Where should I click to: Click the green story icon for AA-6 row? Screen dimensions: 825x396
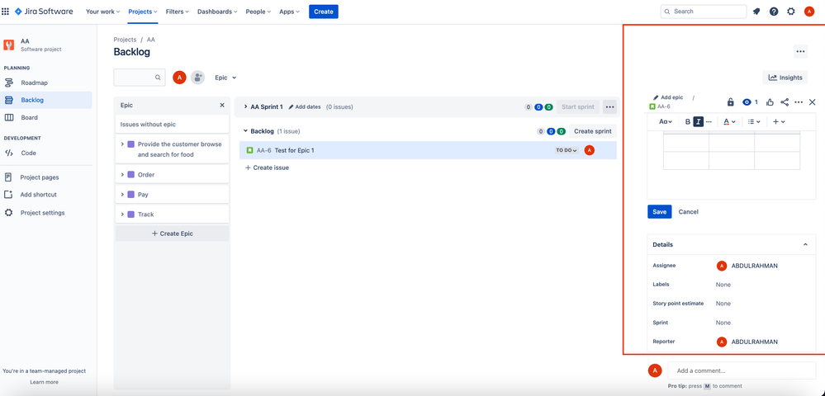[x=250, y=150]
